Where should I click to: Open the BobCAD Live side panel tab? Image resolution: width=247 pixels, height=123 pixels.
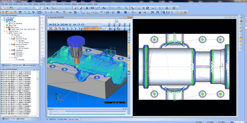[x=245, y=23]
